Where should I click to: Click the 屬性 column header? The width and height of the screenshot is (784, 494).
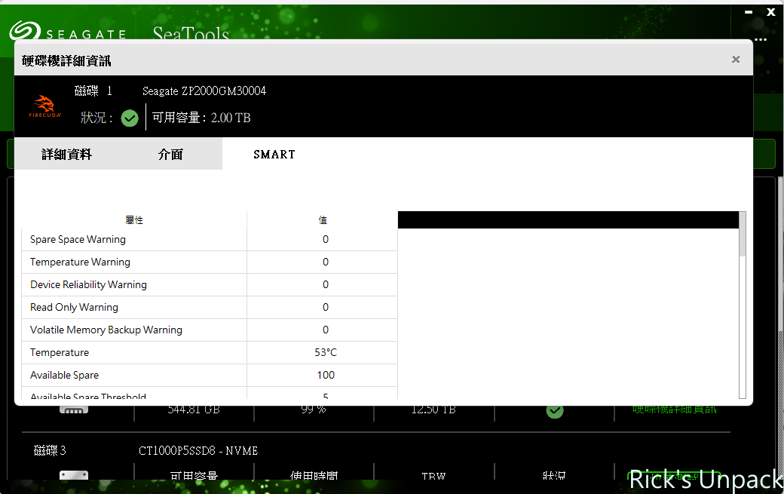(134, 219)
